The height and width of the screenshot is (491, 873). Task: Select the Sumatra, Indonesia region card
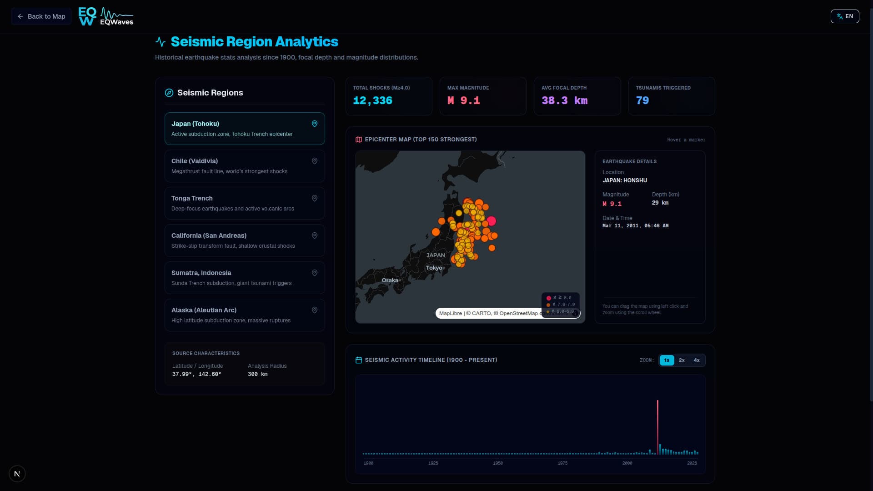245,278
